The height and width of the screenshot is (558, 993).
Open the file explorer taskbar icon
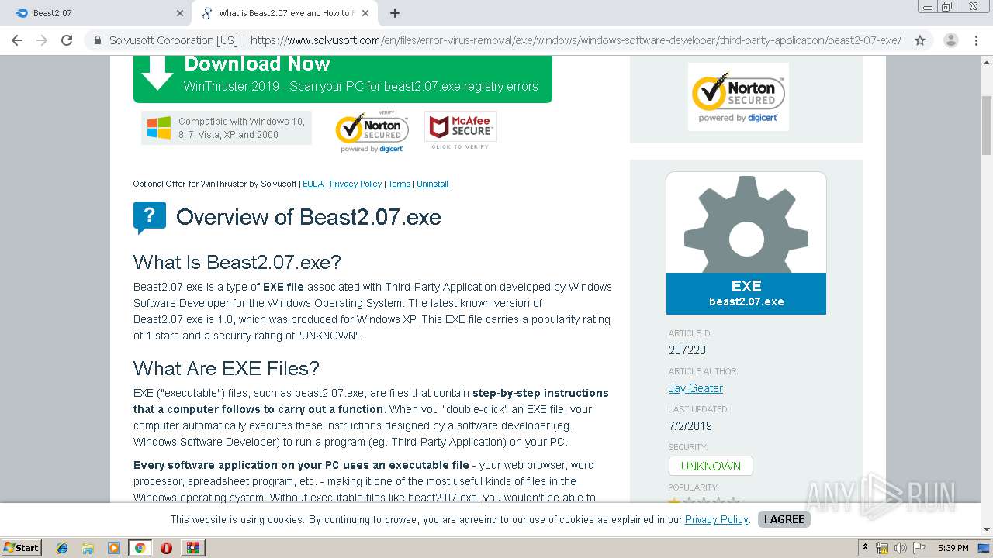[88, 548]
